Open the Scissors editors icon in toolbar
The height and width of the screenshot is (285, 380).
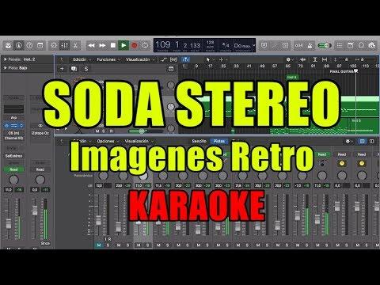pyautogui.click(x=75, y=45)
